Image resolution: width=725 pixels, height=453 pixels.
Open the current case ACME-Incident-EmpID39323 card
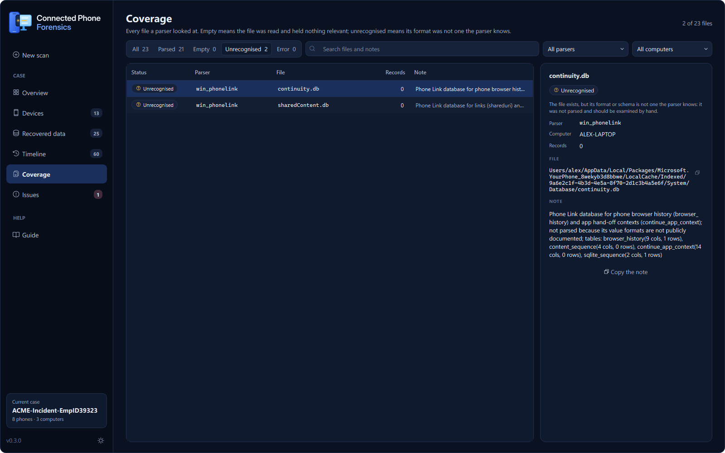click(x=57, y=410)
